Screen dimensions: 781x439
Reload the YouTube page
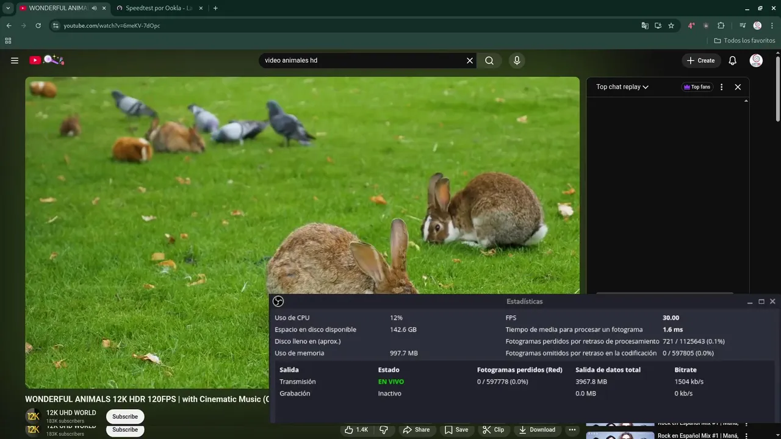[38, 26]
